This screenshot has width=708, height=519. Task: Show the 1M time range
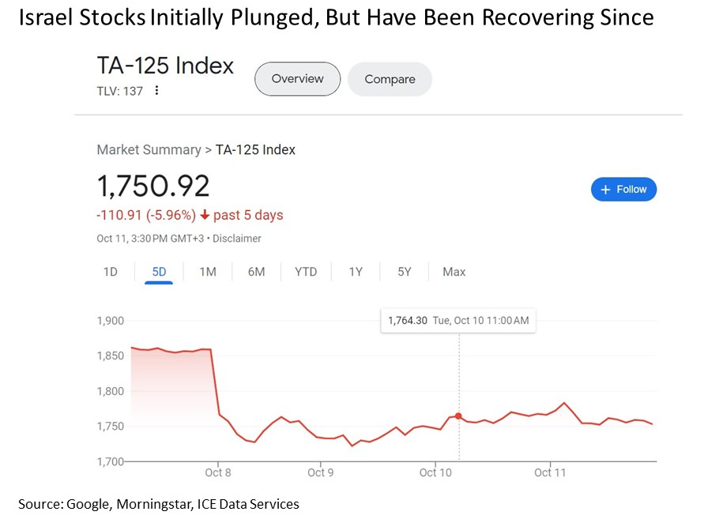pyautogui.click(x=207, y=272)
